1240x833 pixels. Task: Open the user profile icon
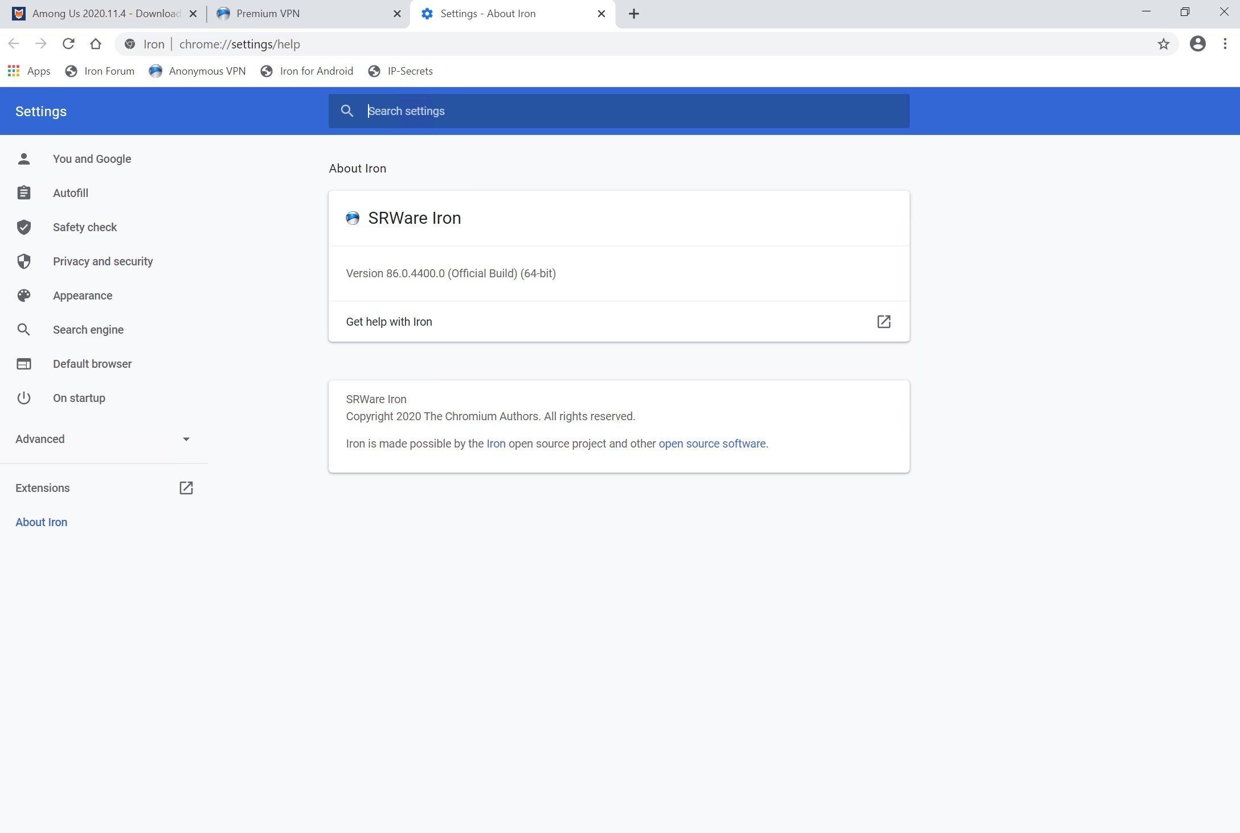pyautogui.click(x=1198, y=44)
